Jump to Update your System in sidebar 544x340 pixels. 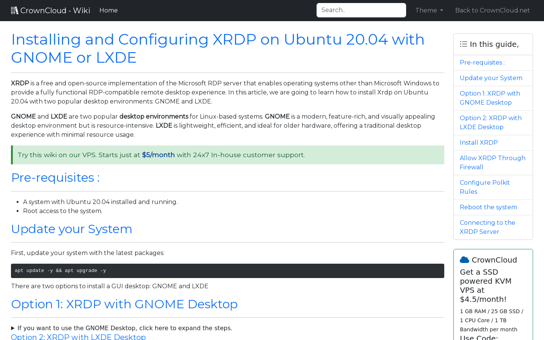(x=491, y=78)
